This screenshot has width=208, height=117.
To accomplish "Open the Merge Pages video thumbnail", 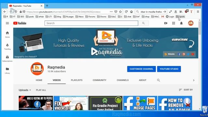I will (x=140, y=103).
